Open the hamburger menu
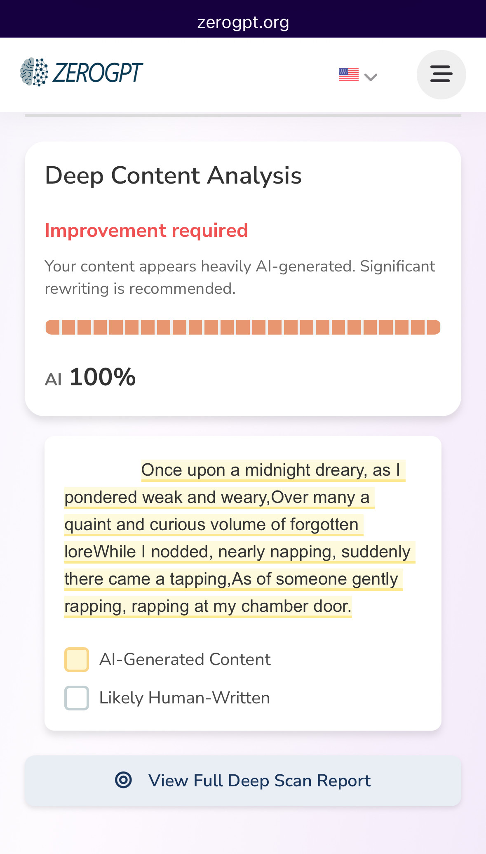 (x=441, y=75)
